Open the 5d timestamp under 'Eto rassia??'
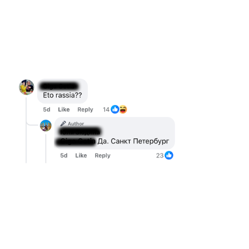The image size is (249, 249). (46, 110)
